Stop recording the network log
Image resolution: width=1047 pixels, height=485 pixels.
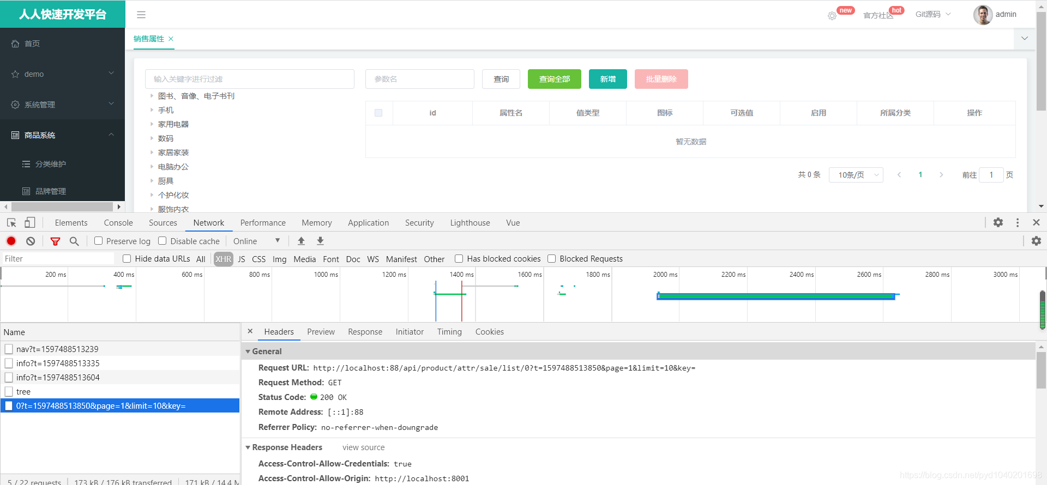[11, 241]
